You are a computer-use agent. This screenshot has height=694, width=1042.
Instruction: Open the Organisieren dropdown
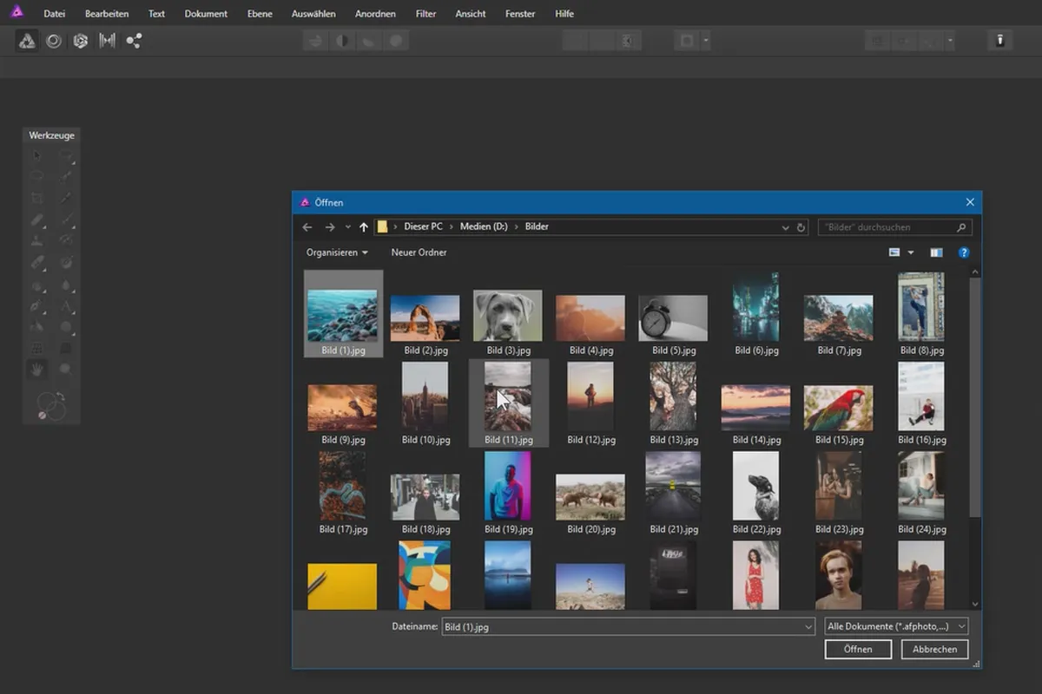coord(337,252)
